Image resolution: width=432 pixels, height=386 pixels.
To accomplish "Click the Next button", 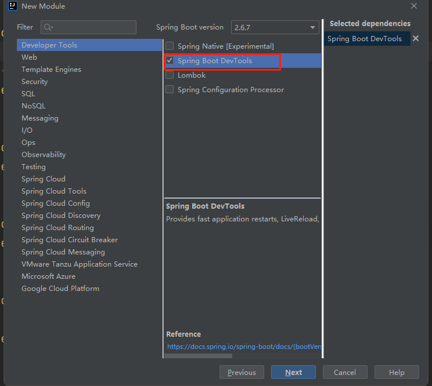I will coord(293,372).
